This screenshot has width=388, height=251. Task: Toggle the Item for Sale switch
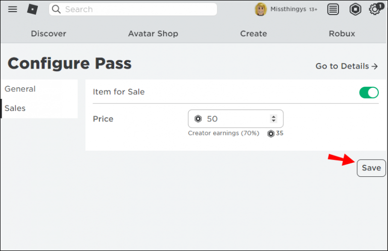coord(369,92)
